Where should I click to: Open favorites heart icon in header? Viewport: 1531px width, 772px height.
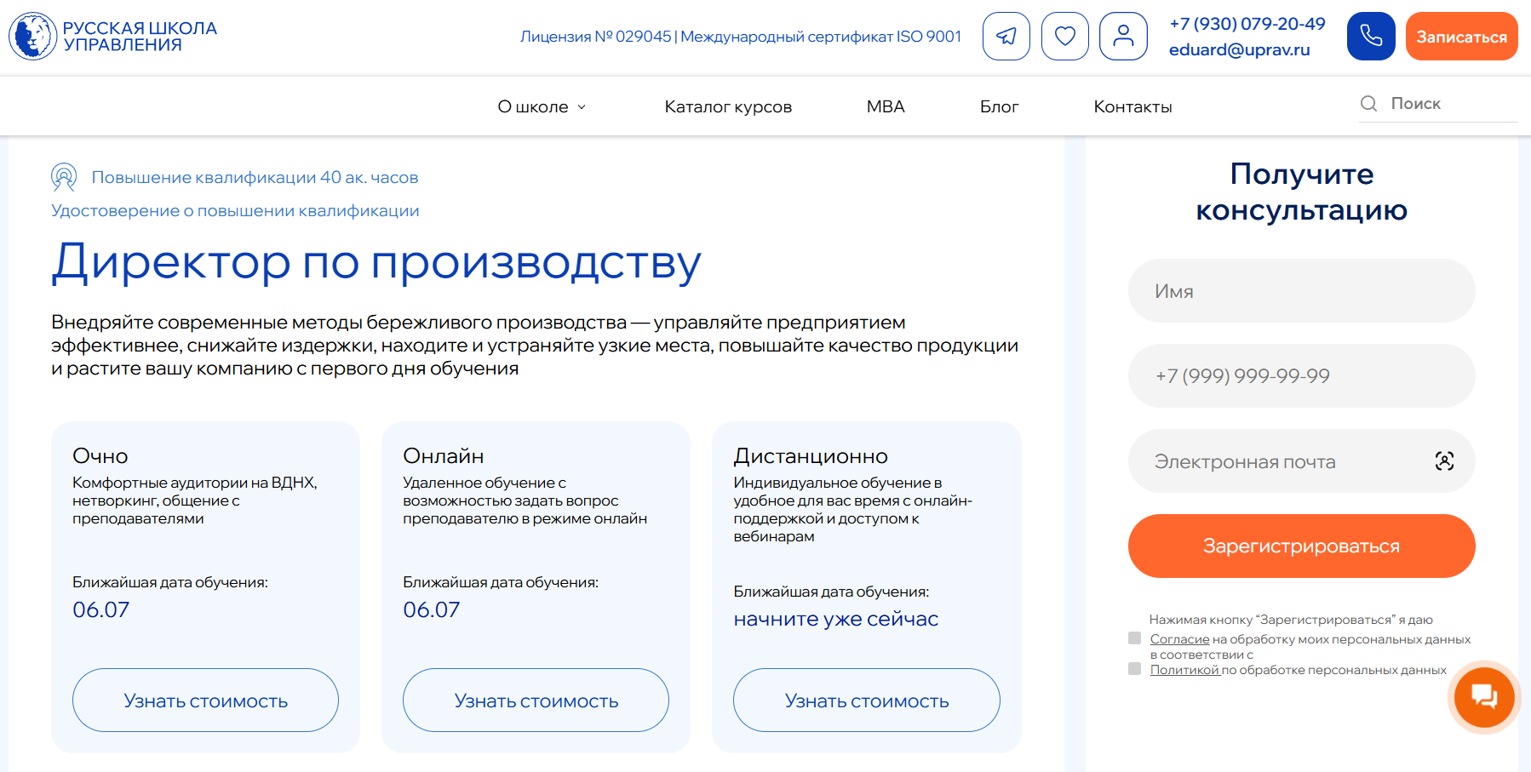tap(1065, 36)
